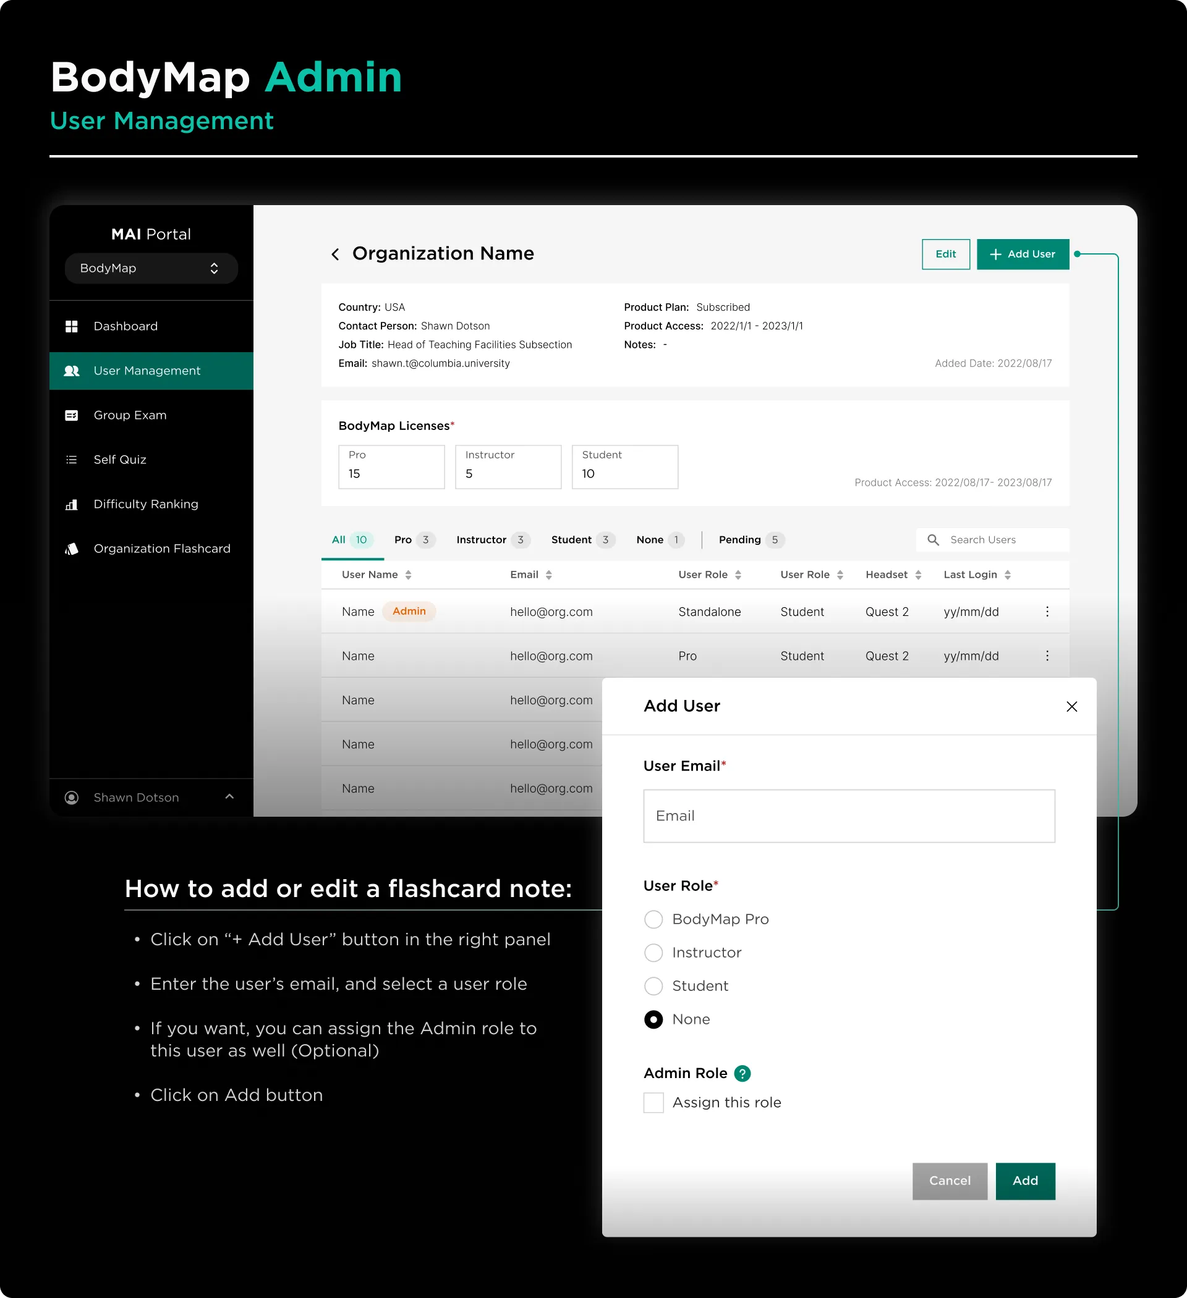The height and width of the screenshot is (1298, 1187).
Task: Click the Cancel button in dialog
Action: click(949, 1181)
